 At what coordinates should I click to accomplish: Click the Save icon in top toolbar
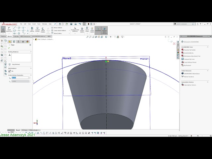pyautogui.click(x=71, y=24)
